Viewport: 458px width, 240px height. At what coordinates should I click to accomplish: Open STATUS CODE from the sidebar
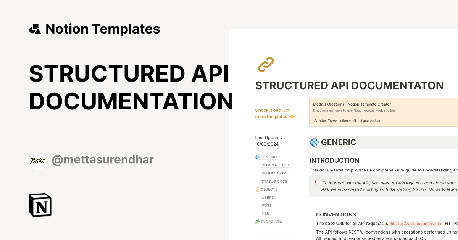[x=274, y=181]
